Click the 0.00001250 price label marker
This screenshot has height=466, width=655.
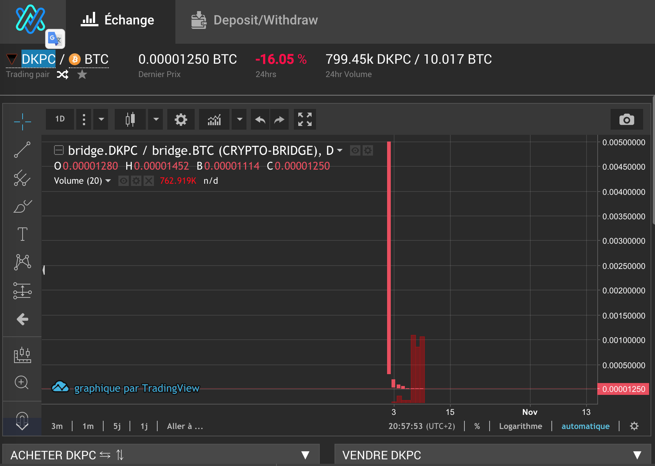tap(623, 389)
